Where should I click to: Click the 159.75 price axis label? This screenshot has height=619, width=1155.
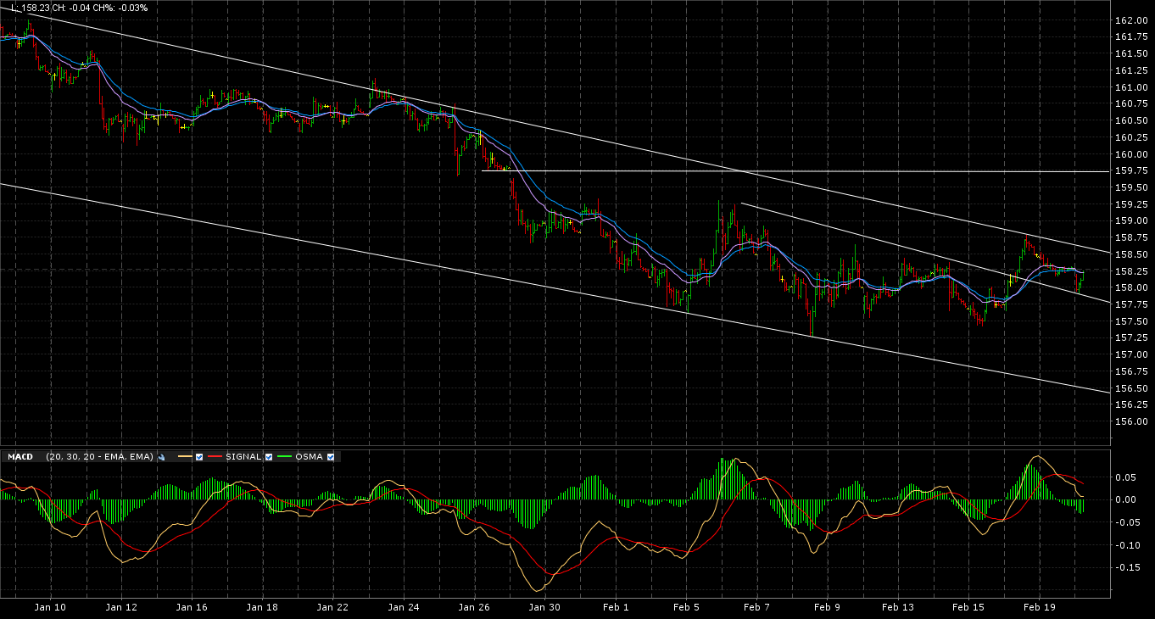[1130, 170]
